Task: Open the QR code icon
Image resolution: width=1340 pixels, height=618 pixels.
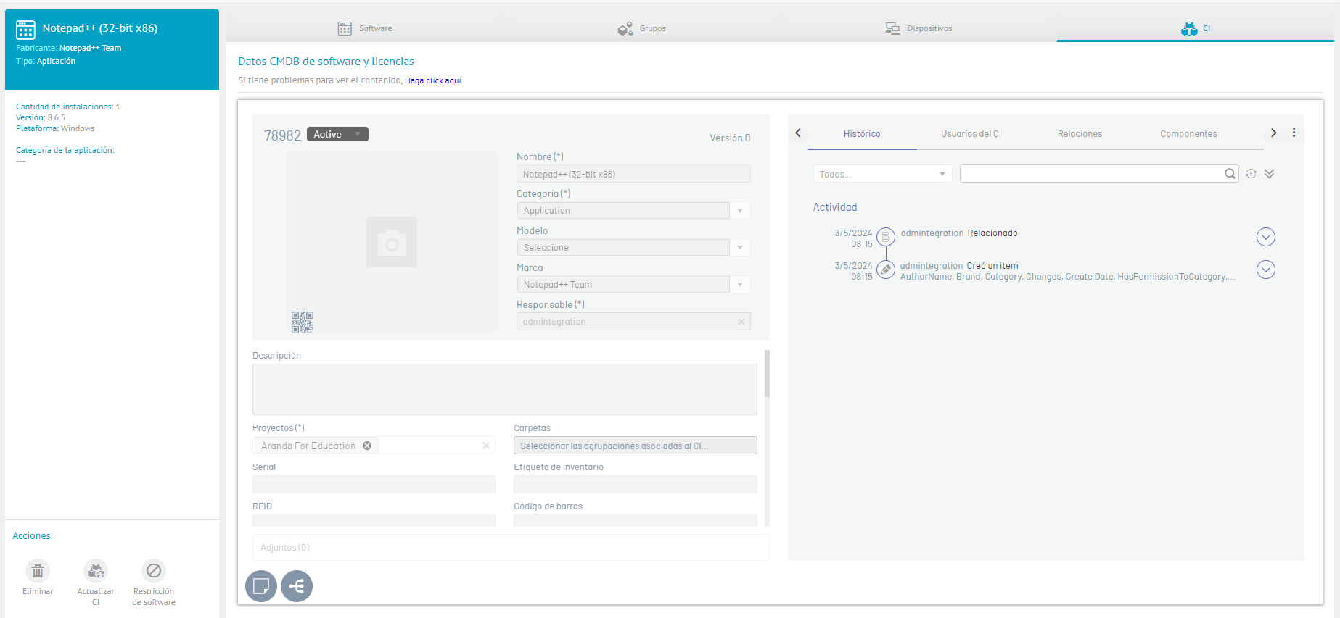Action: pos(303,322)
